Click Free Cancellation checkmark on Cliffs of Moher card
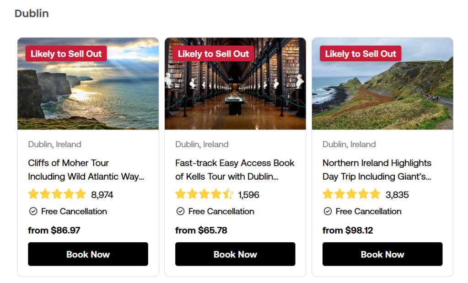Image resolution: width=468 pixels, height=283 pixels. click(x=33, y=211)
